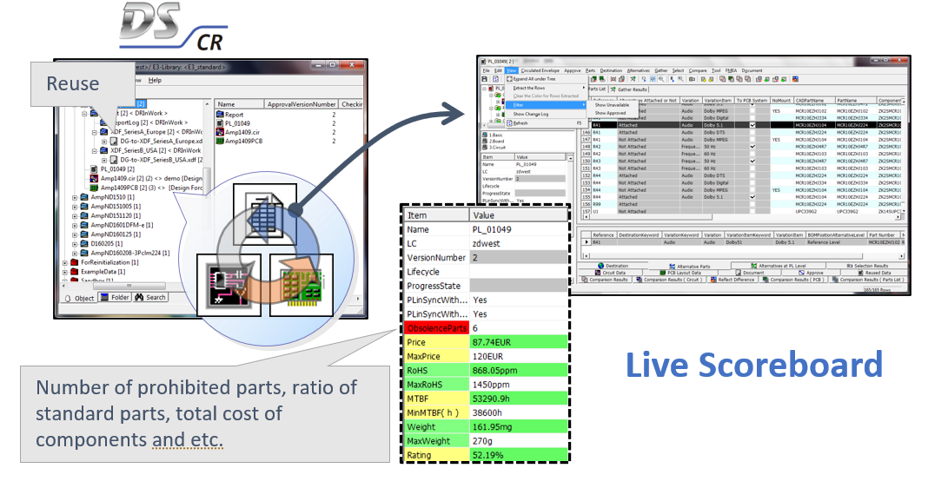Toggle To PCB System checkbox for R43 50 Hz row
This screenshot has width=928, height=488.
click(x=752, y=161)
